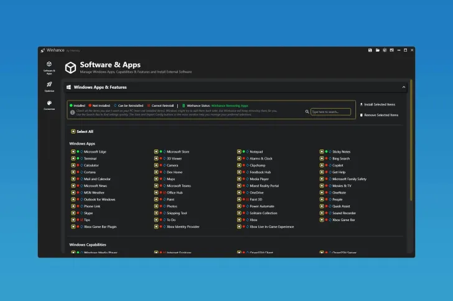This screenshot has height=301, width=453.
Task: Click the vertical scrollbar thumb of the app list
Action: point(411,140)
